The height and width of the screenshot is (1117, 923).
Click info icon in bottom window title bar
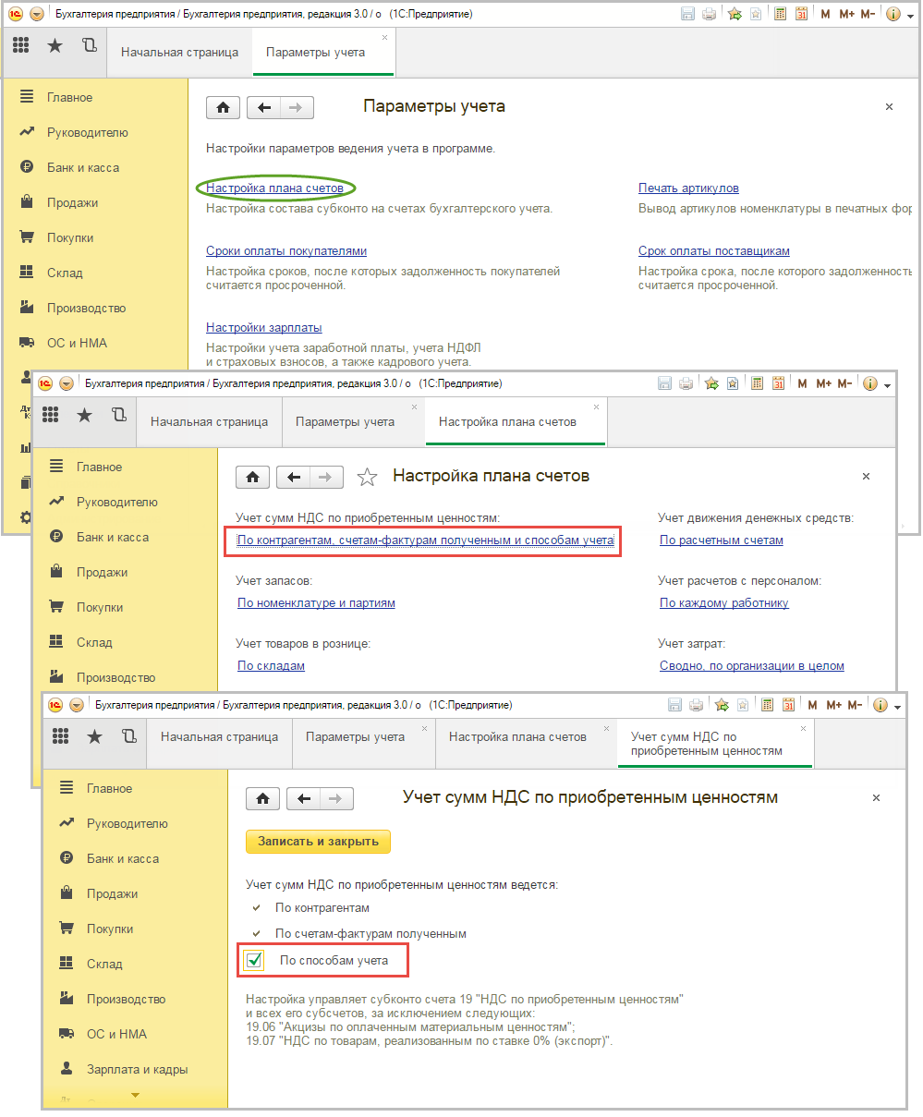[879, 704]
